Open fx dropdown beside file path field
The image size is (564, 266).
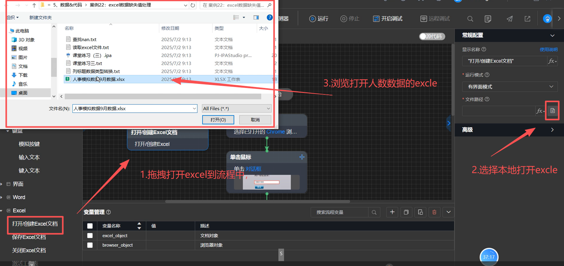(x=540, y=111)
